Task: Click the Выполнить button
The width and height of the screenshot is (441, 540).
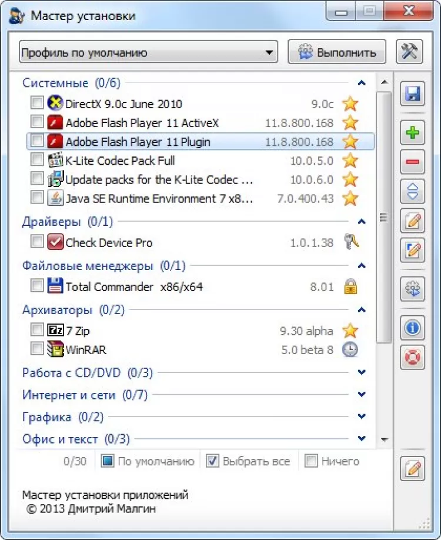Action: (337, 52)
